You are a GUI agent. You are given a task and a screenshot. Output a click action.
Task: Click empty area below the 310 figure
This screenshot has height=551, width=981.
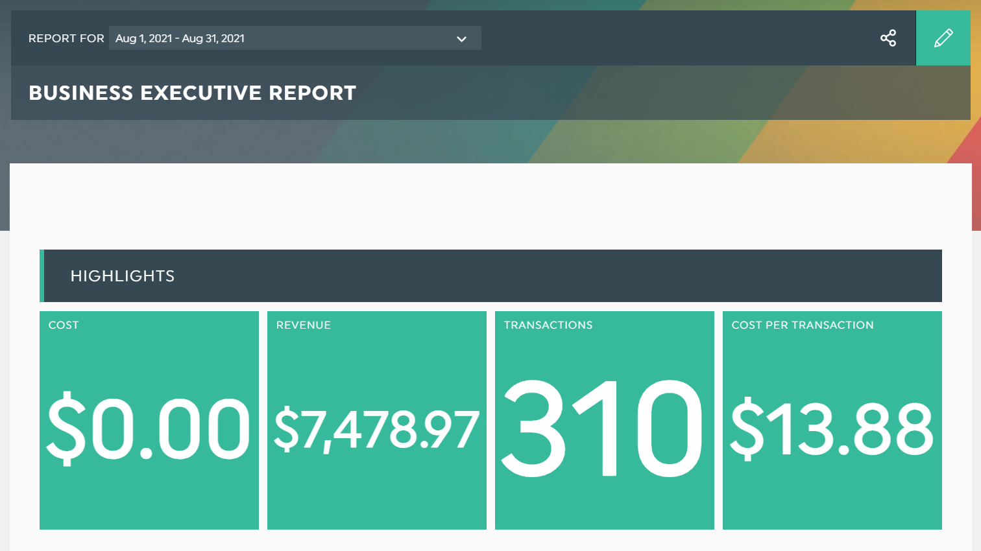click(603, 506)
